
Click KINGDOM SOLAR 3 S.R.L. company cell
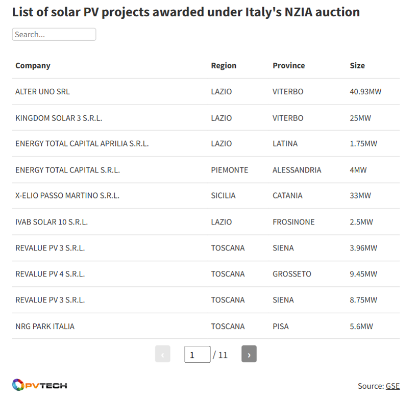pyautogui.click(x=59, y=118)
